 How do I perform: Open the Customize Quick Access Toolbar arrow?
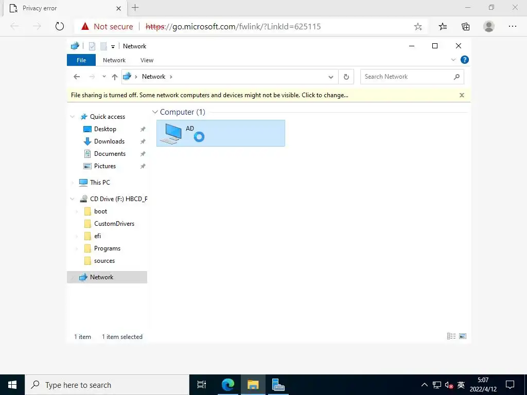pos(113,47)
